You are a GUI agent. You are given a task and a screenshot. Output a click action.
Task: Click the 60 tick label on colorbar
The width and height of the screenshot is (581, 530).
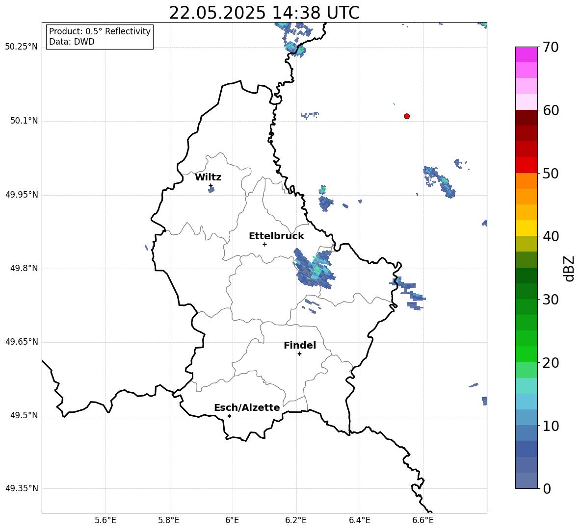(x=551, y=110)
